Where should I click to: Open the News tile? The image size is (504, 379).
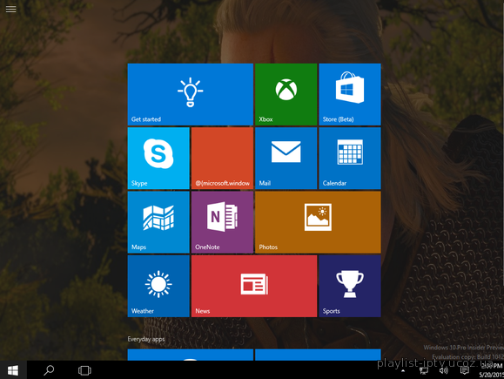point(254,286)
